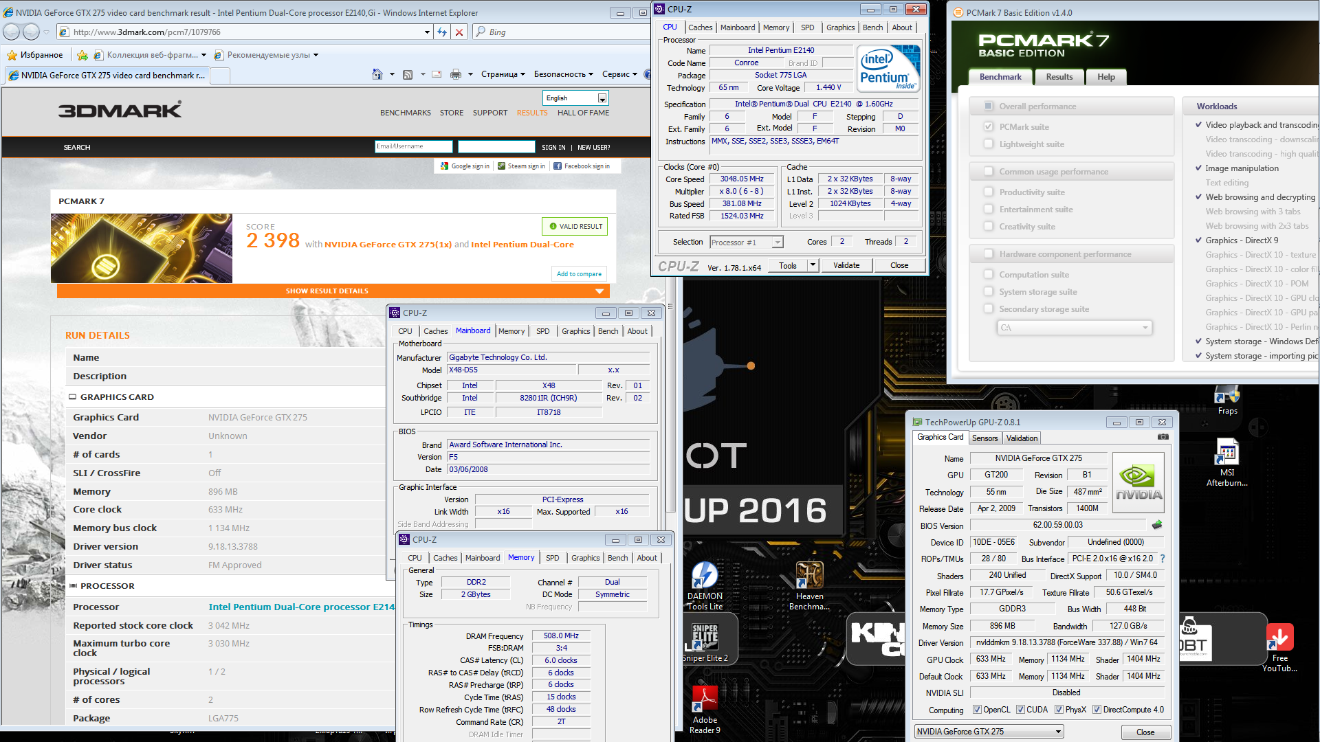Toggle the CUDA checkbox in GPU-Z
The height and width of the screenshot is (742, 1320).
point(1020,710)
